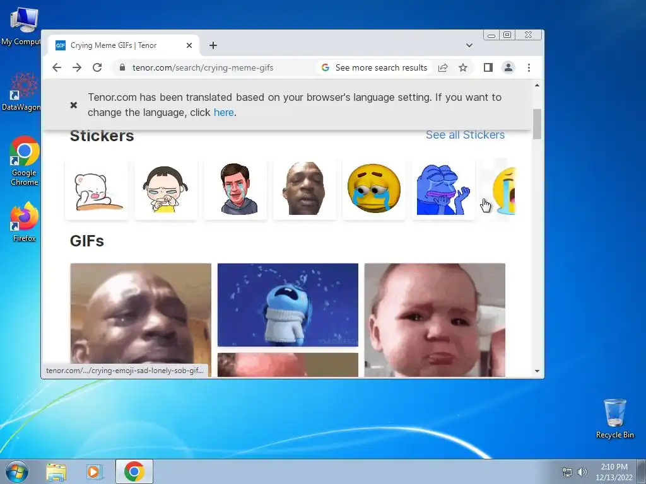Click the volume speaker tray icon
This screenshot has height=484, width=646.
pyautogui.click(x=582, y=471)
